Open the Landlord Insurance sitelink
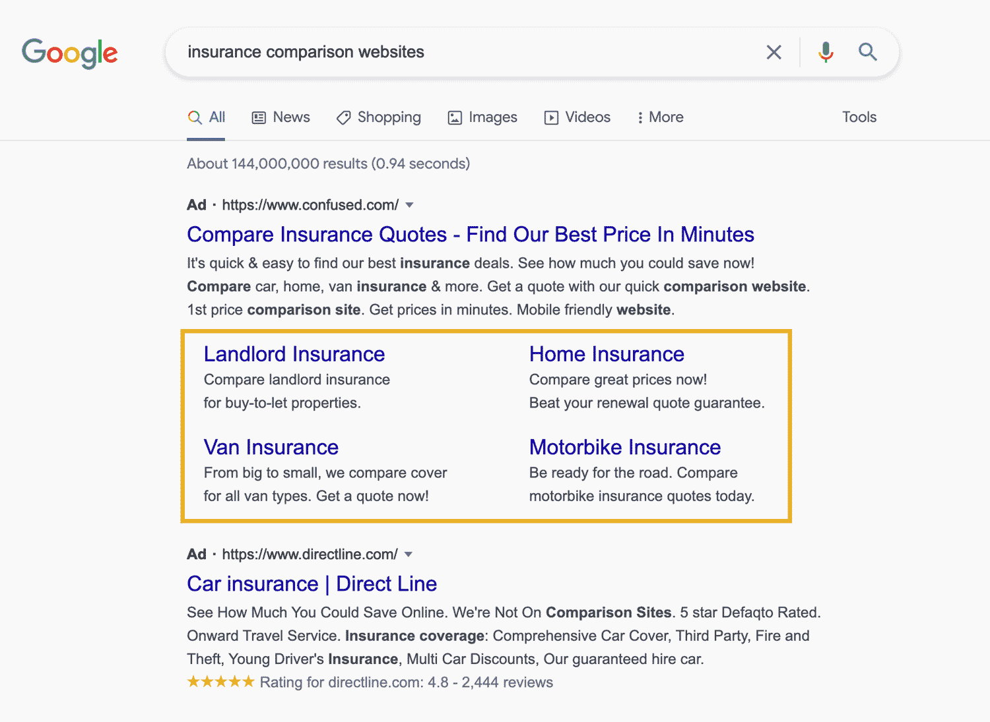 pyautogui.click(x=294, y=354)
